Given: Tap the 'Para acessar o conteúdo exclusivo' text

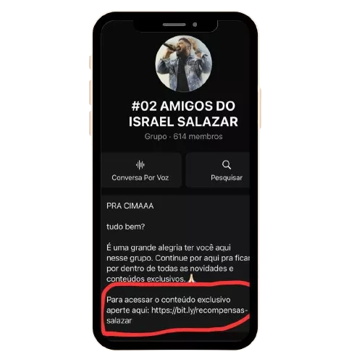Looking at the screenshot, I should [x=169, y=300].
